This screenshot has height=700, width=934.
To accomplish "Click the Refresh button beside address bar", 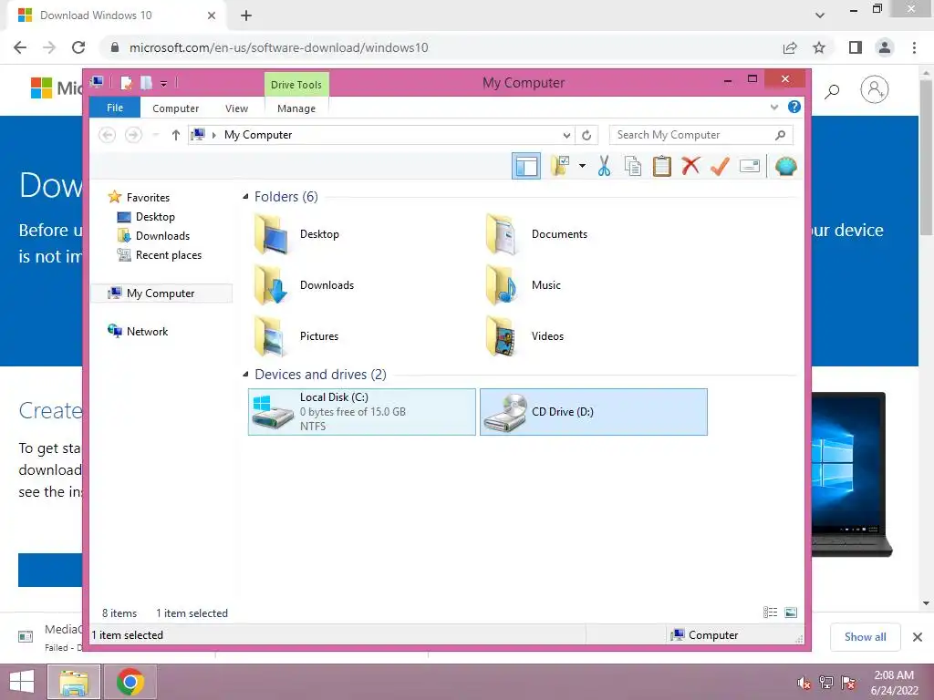I will [586, 135].
